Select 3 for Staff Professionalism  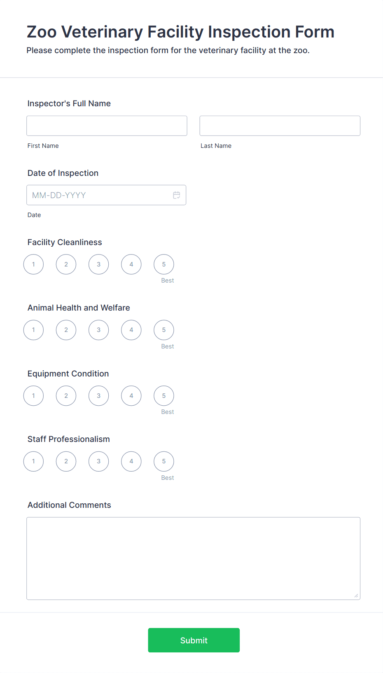(99, 461)
